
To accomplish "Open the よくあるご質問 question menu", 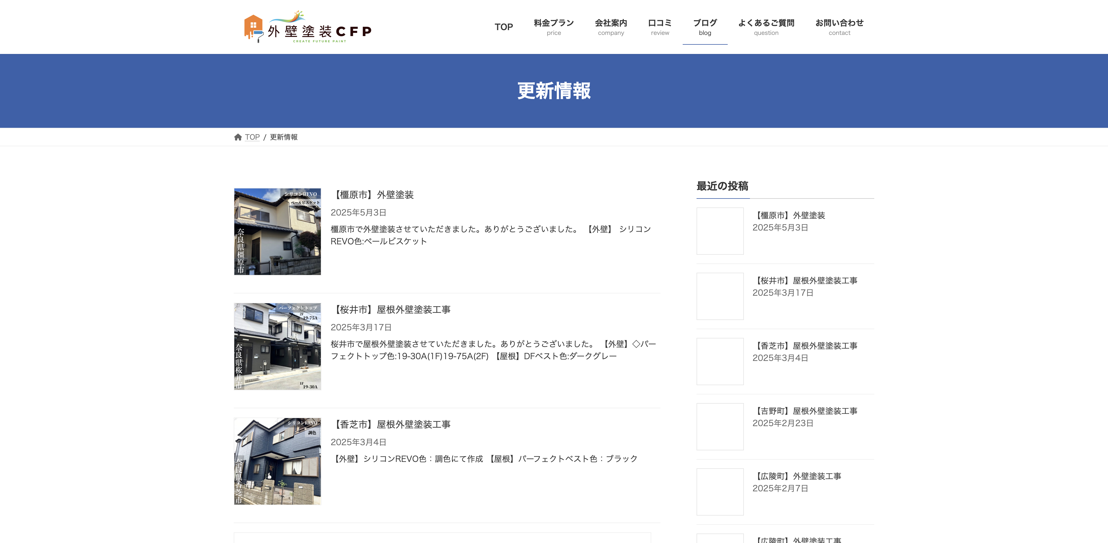I will pyautogui.click(x=766, y=27).
